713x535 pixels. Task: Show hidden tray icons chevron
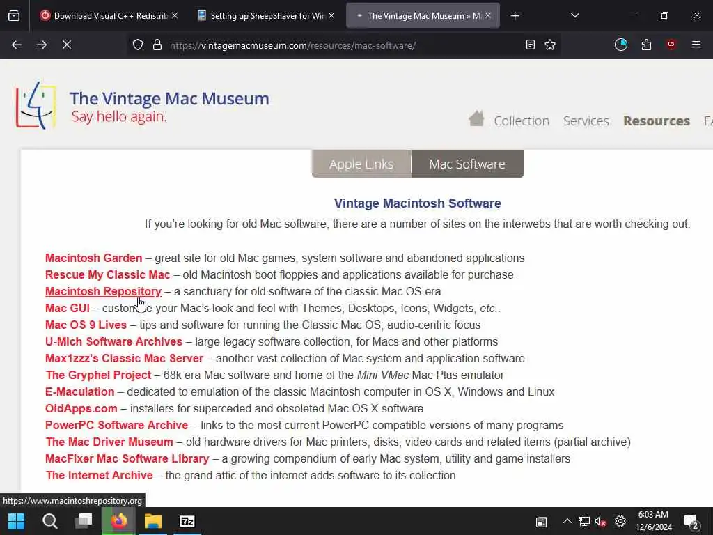(567, 521)
